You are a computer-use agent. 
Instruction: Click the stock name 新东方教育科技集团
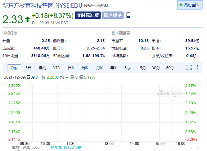tap(28, 6)
